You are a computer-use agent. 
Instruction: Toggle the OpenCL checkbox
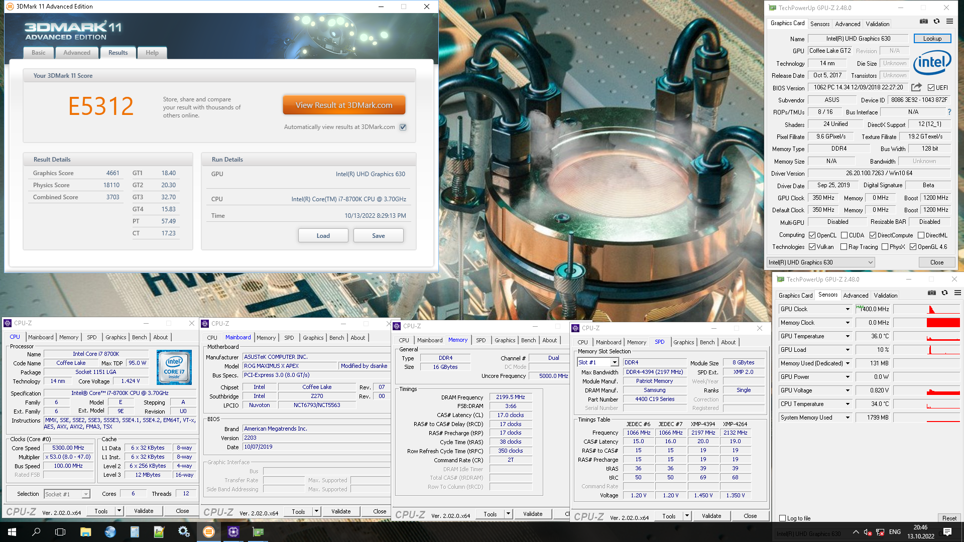812,235
